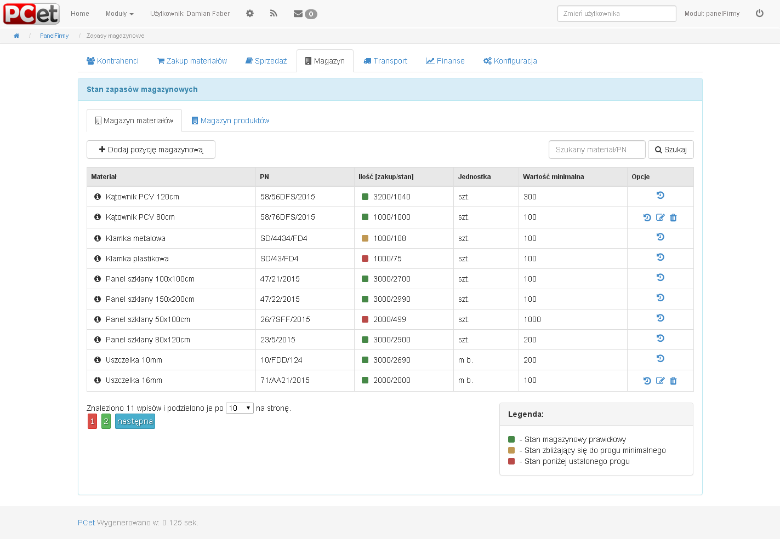This screenshot has width=780, height=539.
Task: Click red status swatch for Klamka plastikowa
Action: tap(365, 259)
